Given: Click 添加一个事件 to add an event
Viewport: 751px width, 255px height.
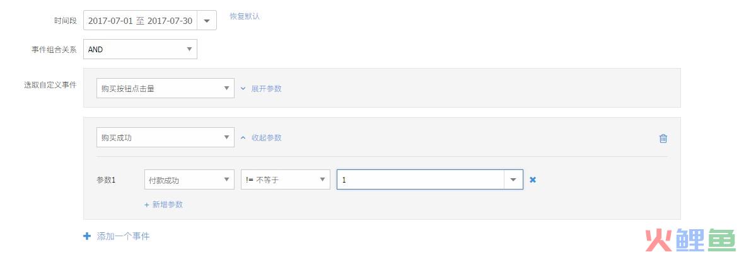Looking at the screenshot, I should (x=123, y=236).
